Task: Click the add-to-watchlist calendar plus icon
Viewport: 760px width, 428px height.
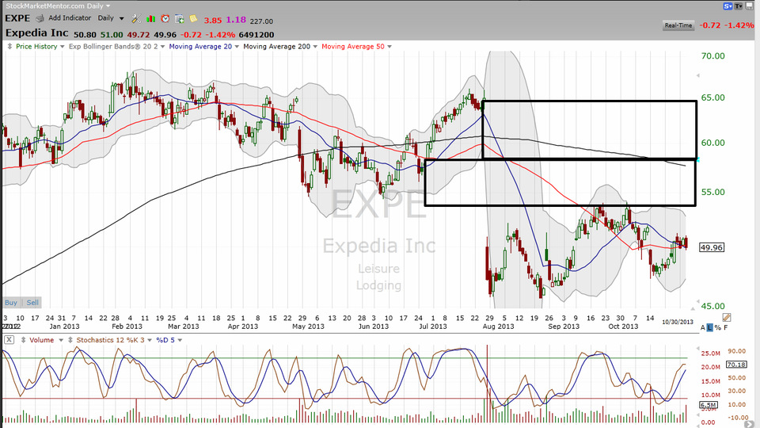Action: point(180,18)
